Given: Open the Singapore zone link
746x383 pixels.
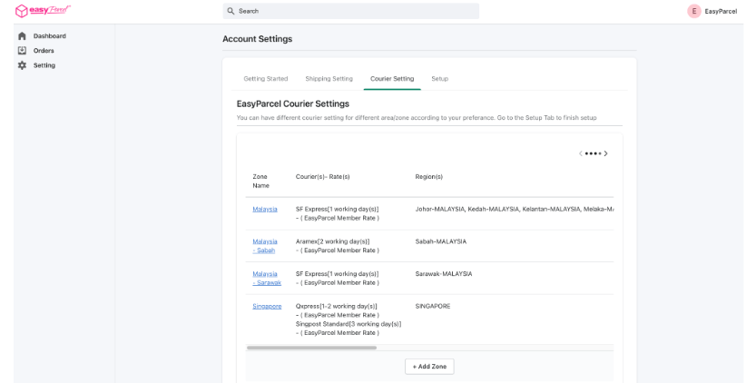Looking at the screenshot, I should (267, 306).
